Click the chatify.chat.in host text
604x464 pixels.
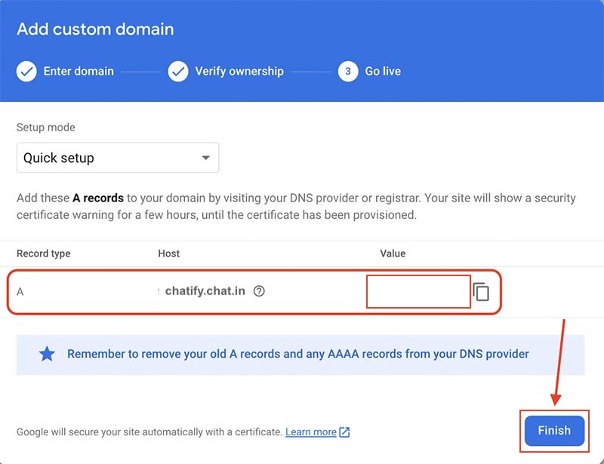click(x=205, y=291)
